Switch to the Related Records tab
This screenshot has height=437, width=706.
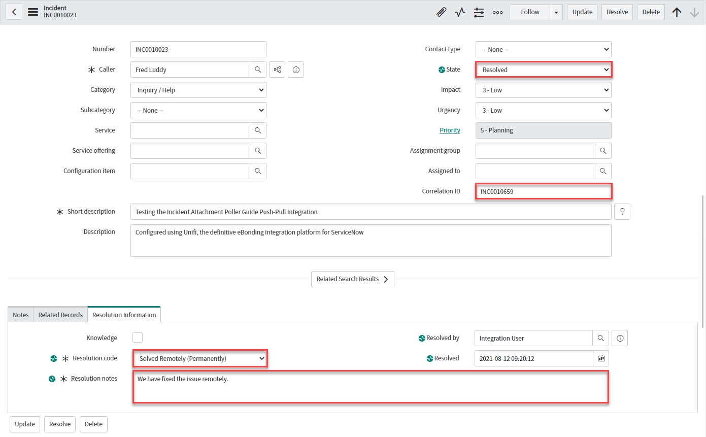click(x=60, y=315)
